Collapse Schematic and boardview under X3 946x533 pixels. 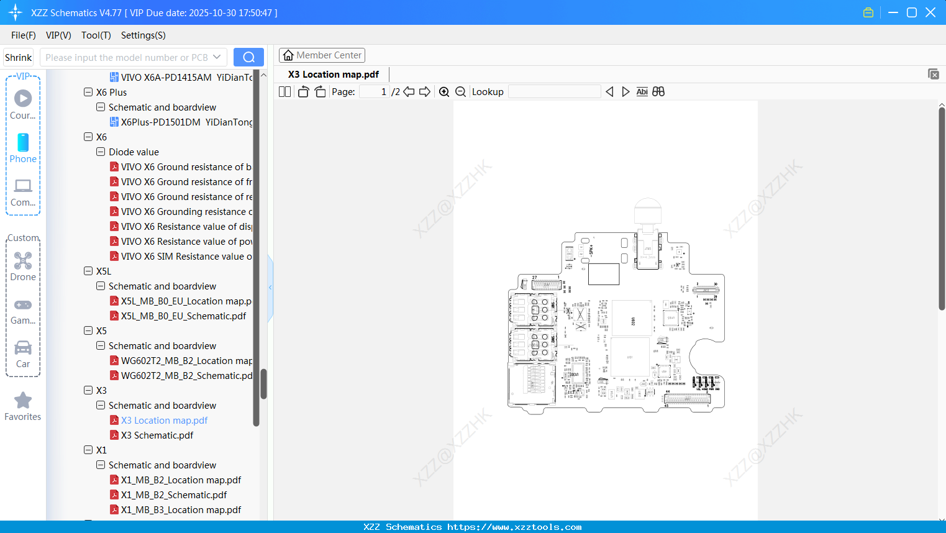[100, 405]
